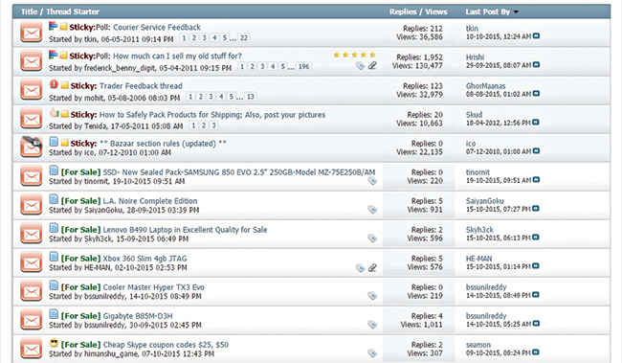
Task: Click Replies: 212 count link
Action: click(423, 29)
